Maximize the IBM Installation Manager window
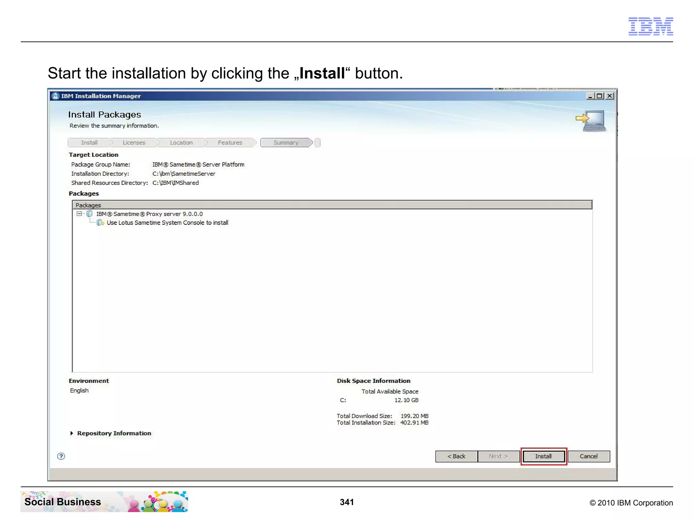694x520 pixels. coord(599,96)
